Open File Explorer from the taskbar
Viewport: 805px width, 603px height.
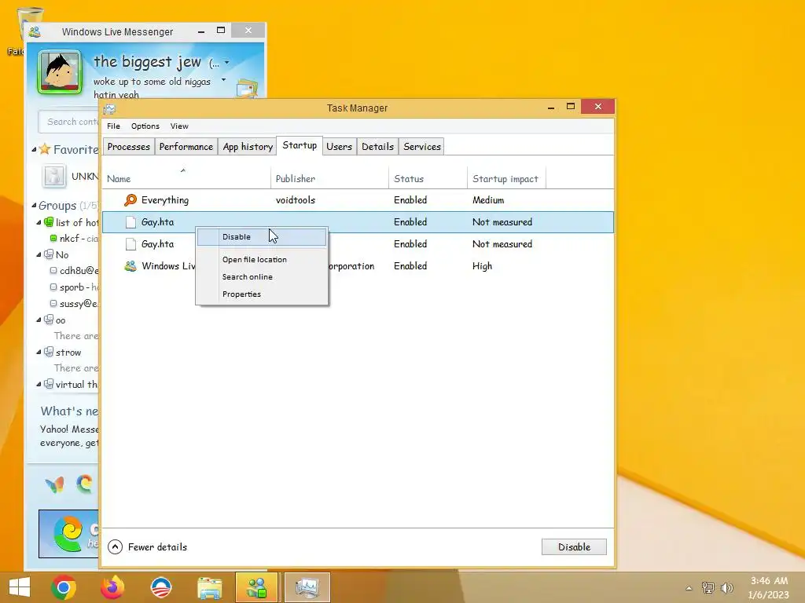(210, 587)
